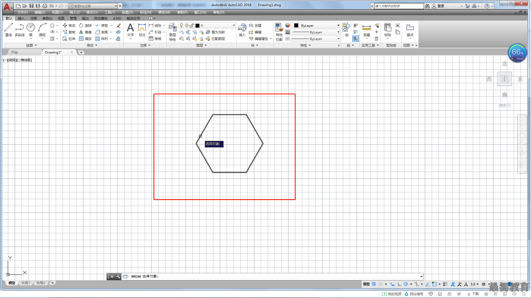Click the Plot/Print icon in quick access toolbar
The height and width of the screenshot is (298, 531).
click(45, 6)
